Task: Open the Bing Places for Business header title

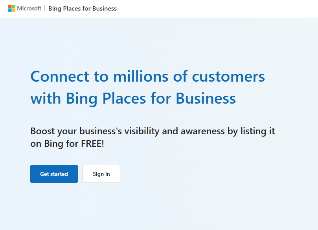Action: point(83,9)
